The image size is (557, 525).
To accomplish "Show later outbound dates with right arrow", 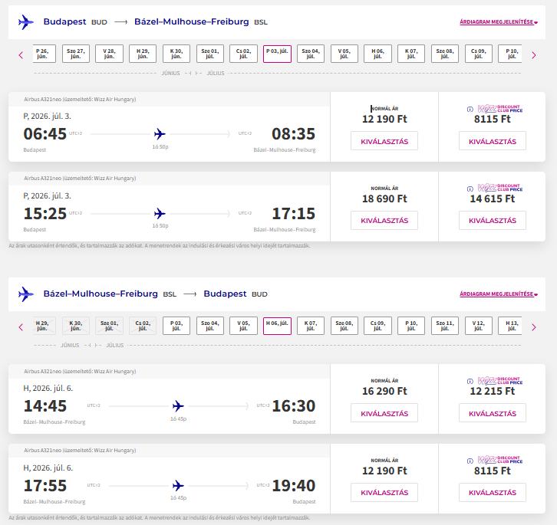I will 533,54.
